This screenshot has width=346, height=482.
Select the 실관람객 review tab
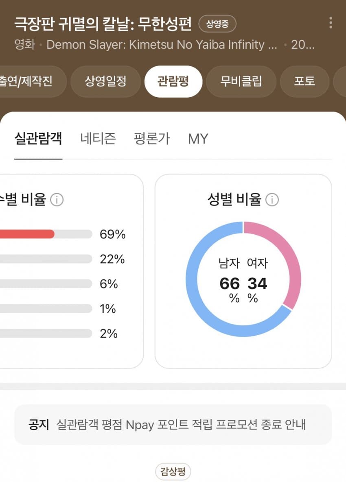[x=38, y=139]
